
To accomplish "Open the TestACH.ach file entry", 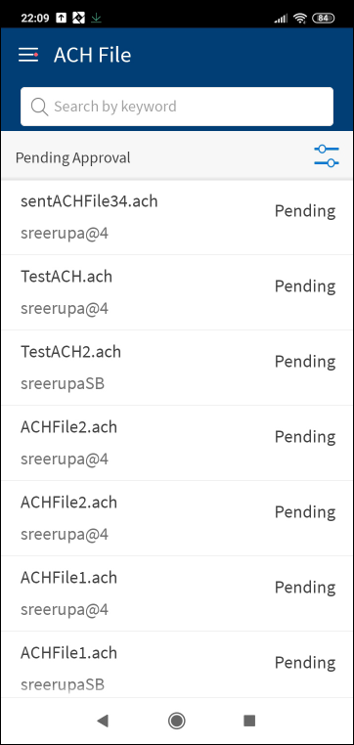I will (x=177, y=292).
